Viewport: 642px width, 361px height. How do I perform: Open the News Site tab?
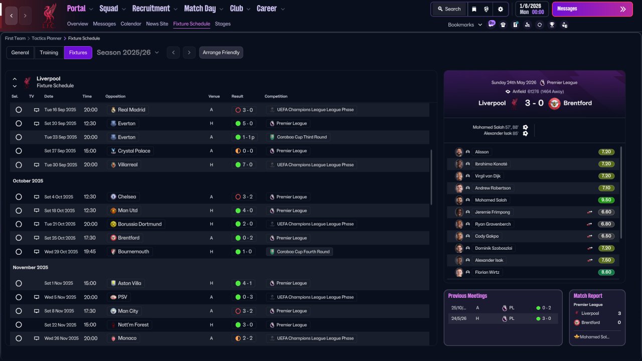coord(157,24)
